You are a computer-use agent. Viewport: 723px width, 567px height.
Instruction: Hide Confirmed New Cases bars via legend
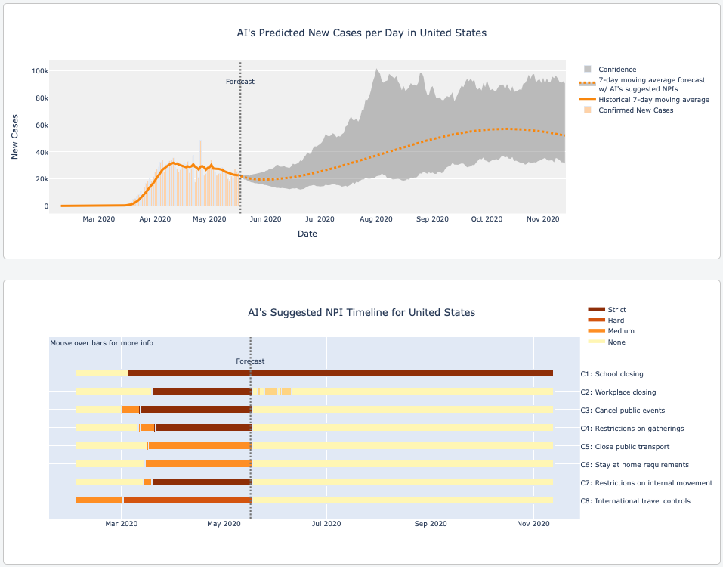tap(635, 110)
